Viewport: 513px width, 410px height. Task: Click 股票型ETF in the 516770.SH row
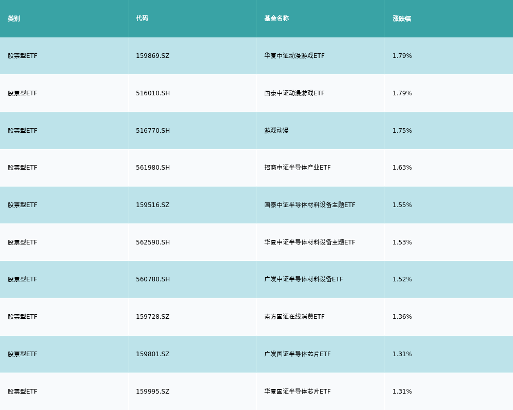coord(23,131)
